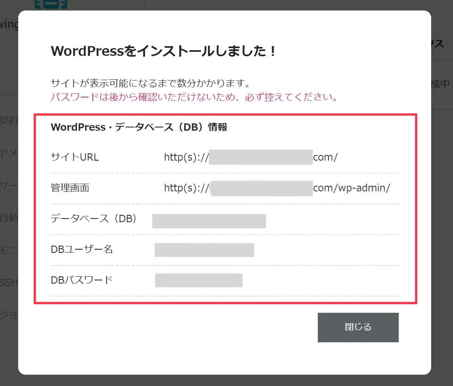Image resolution: width=453 pixels, height=386 pixels.
Task: Click the DBユーザー名 label
Action: coord(82,249)
